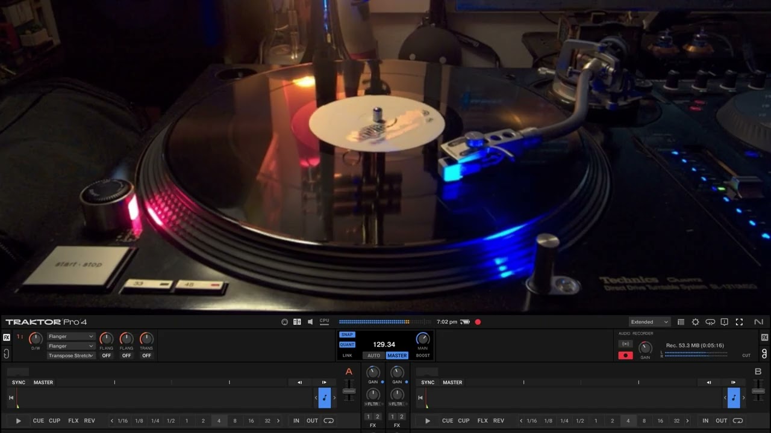Toggle deck B key lock note button
771x433 pixels.
[x=734, y=398]
